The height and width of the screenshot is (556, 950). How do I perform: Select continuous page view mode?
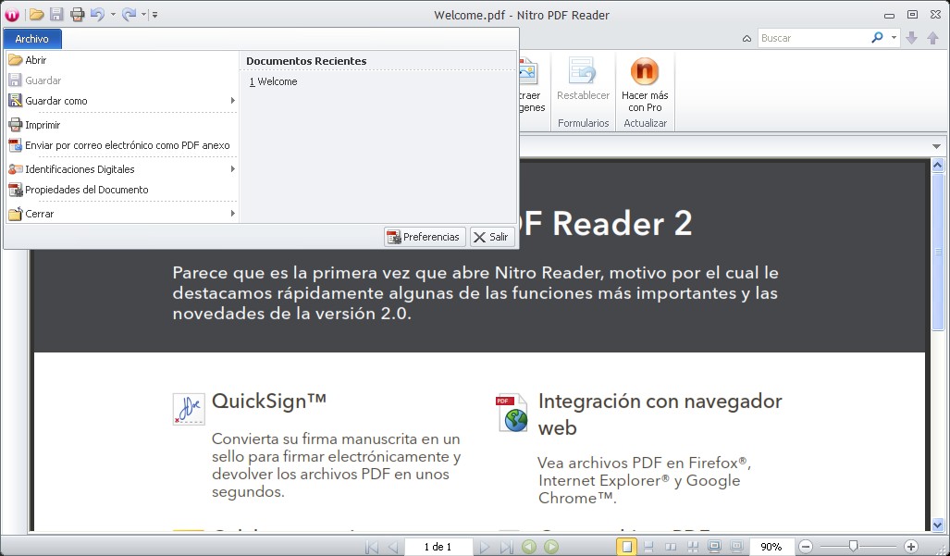pyautogui.click(x=648, y=547)
